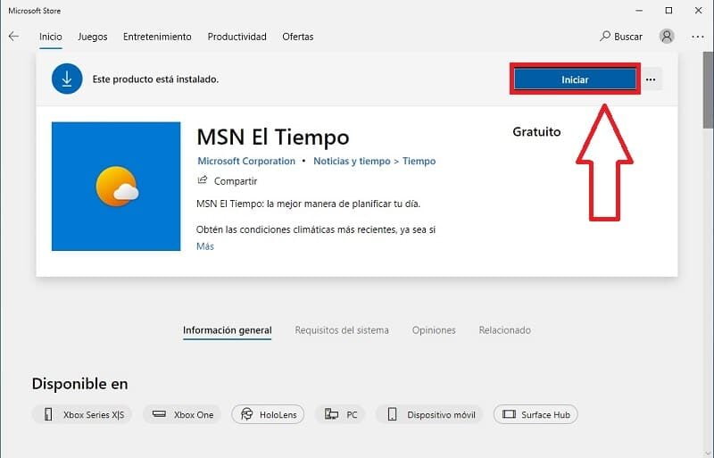714x458 pixels.
Task: Minimize the Microsoft Store window
Action: (639, 11)
